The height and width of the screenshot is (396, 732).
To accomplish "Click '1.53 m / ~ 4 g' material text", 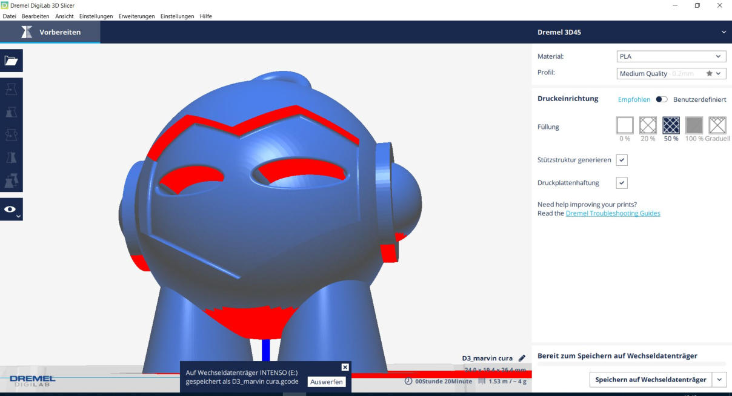I will click(x=507, y=381).
